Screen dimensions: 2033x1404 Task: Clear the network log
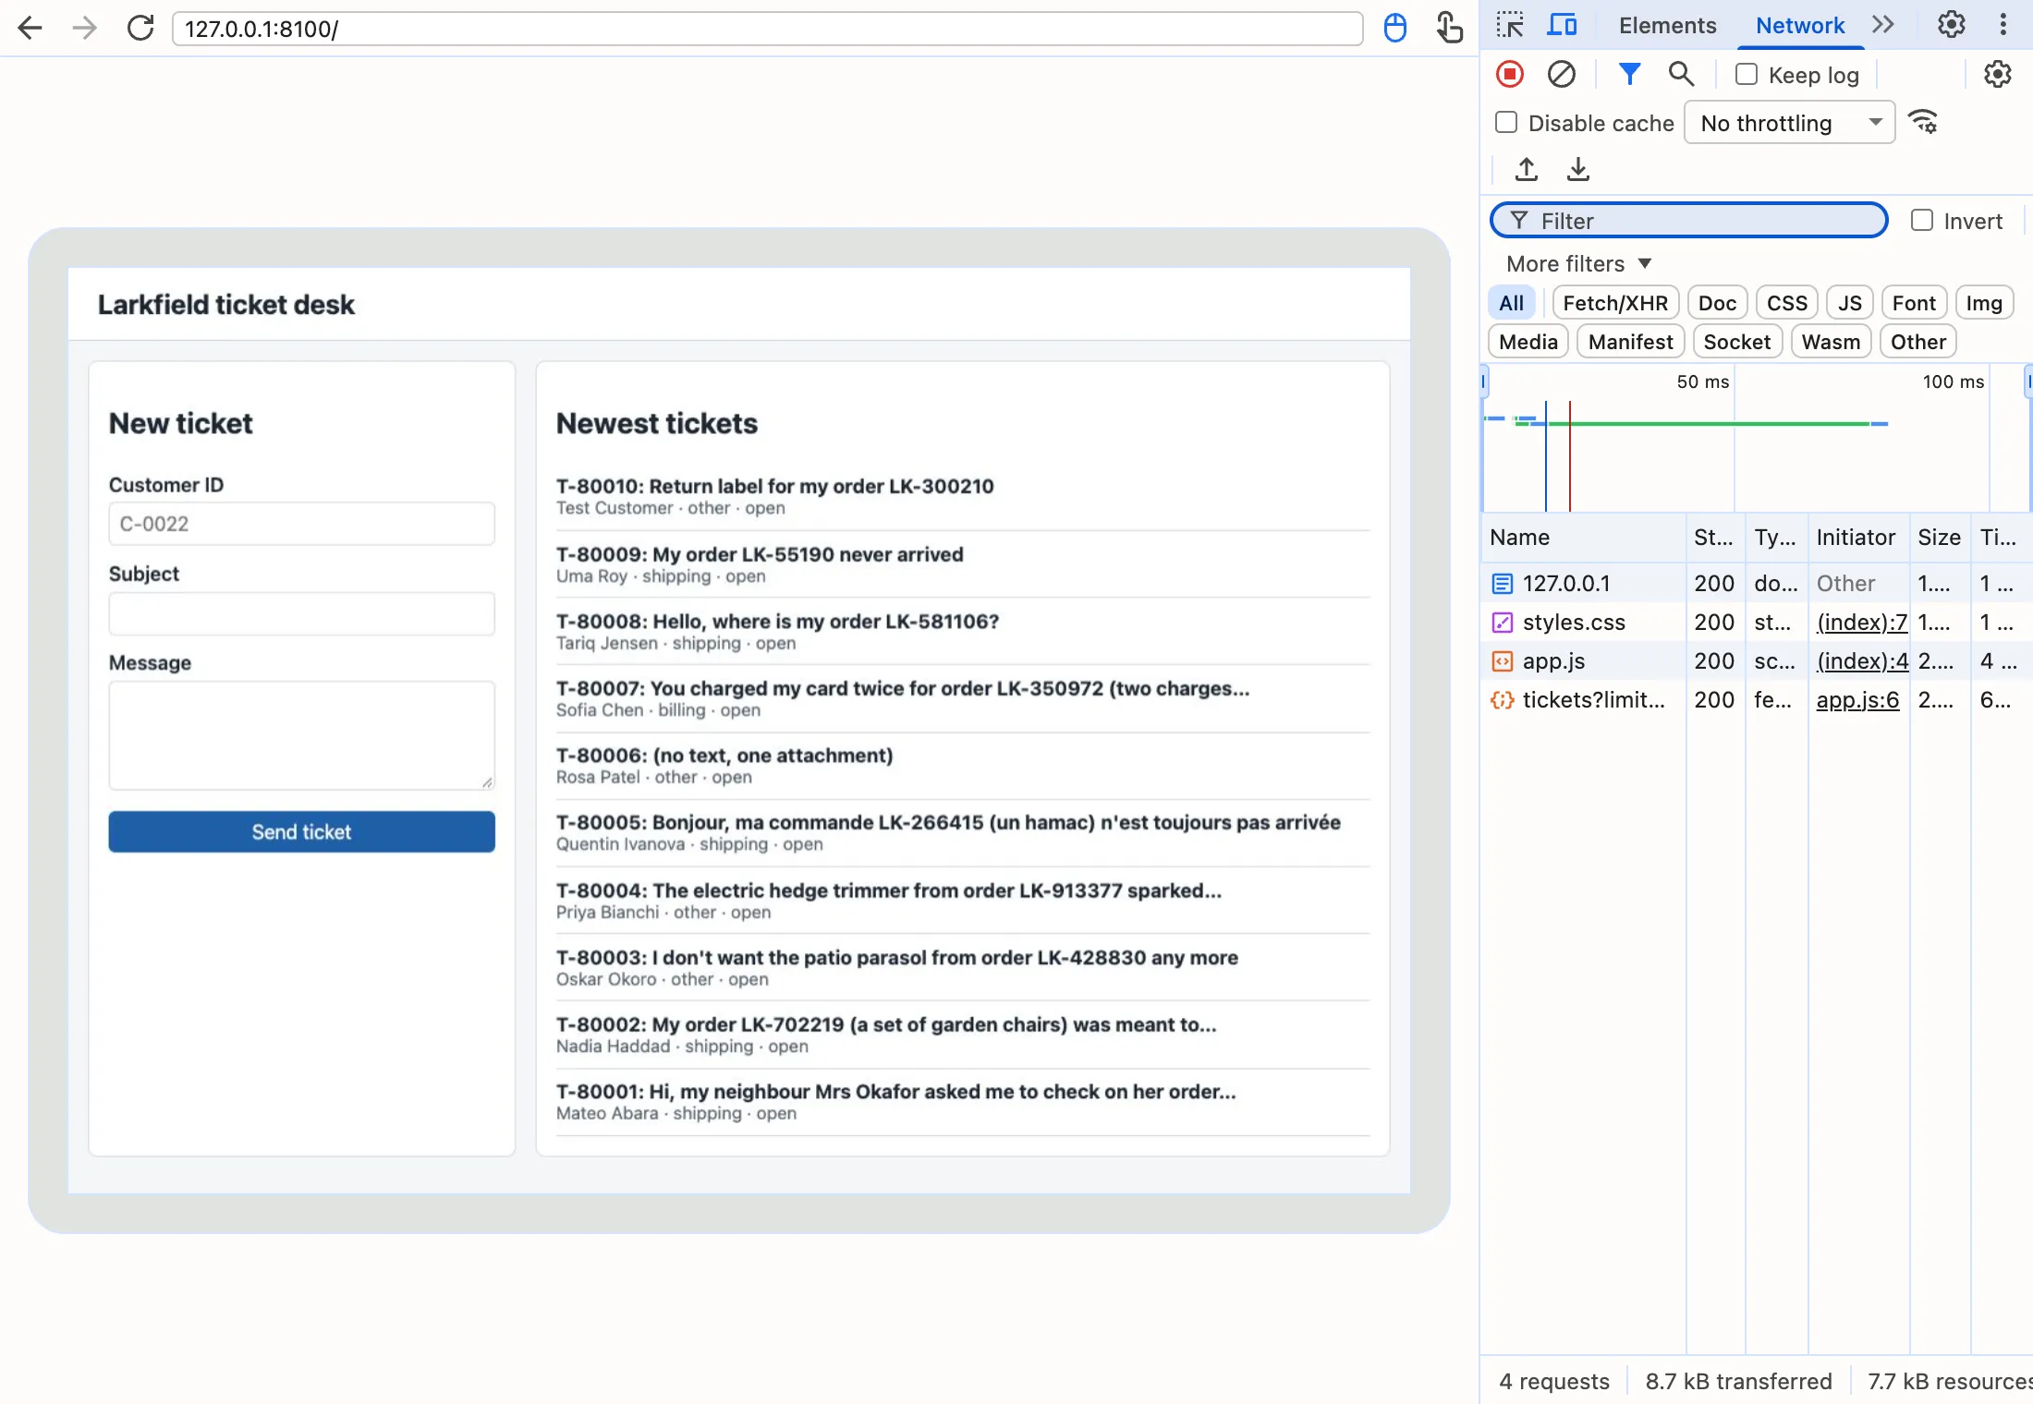(1562, 74)
